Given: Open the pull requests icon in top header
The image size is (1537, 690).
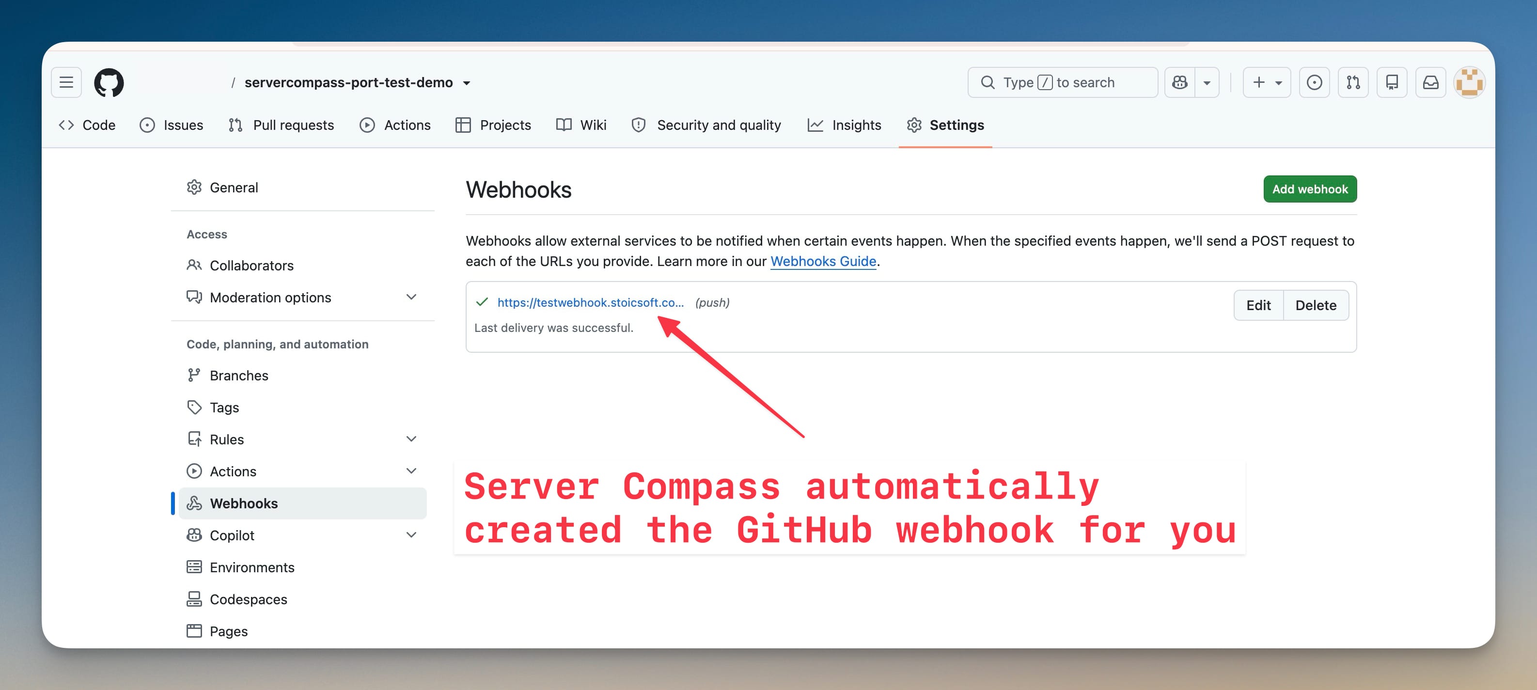Looking at the screenshot, I should coord(1353,82).
